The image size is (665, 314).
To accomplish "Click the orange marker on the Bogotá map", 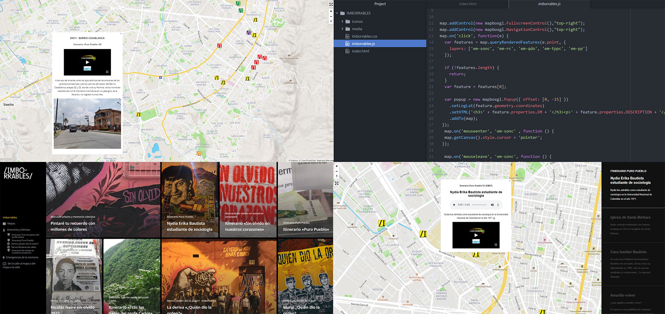I will click(x=199, y=153).
